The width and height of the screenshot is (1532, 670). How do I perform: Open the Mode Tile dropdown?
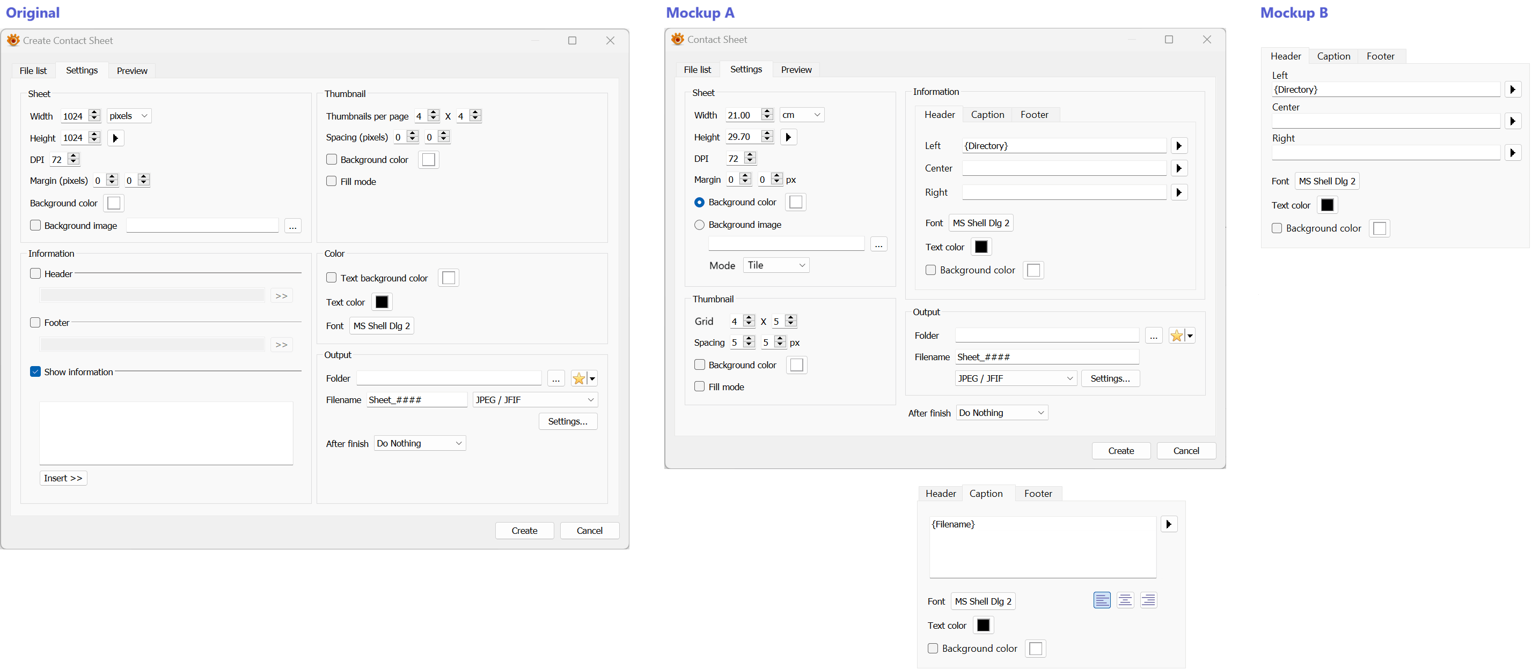[776, 265]
